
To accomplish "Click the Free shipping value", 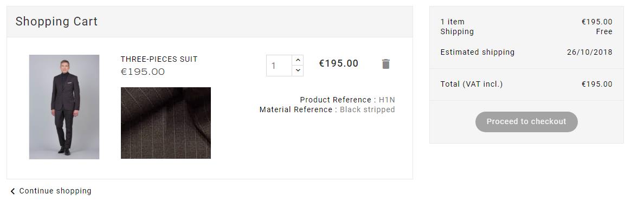I will pyautogui.click(x=604, y=32).
